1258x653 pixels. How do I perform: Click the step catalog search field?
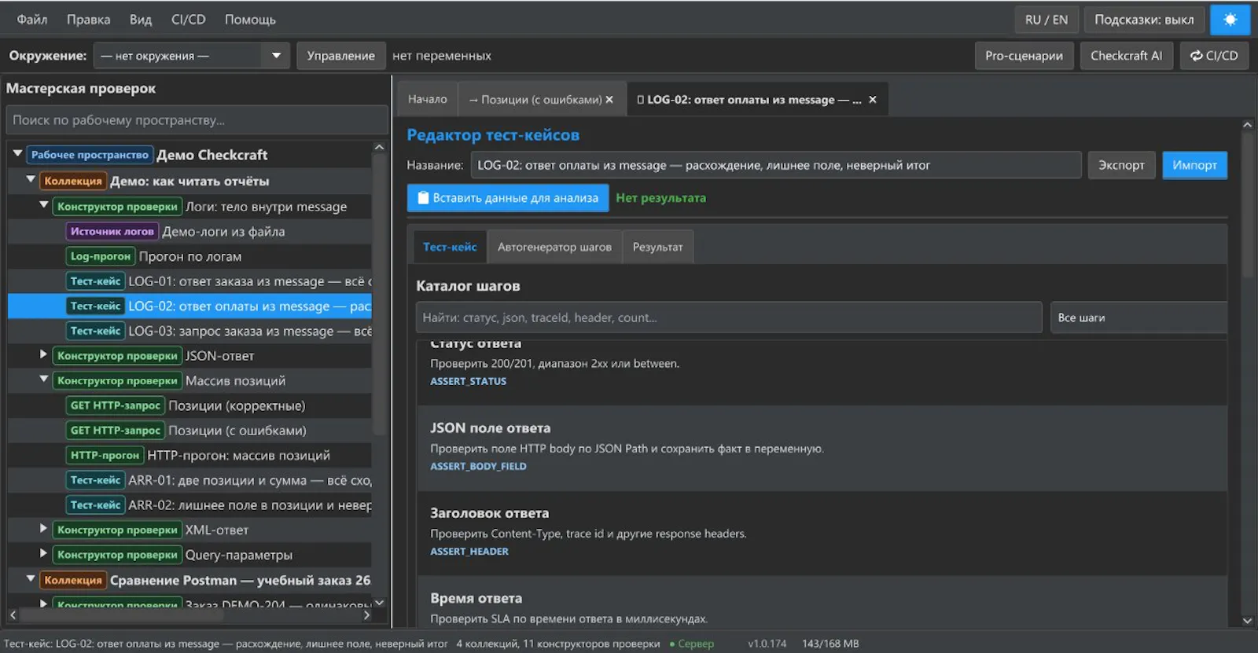coord(729,317)
